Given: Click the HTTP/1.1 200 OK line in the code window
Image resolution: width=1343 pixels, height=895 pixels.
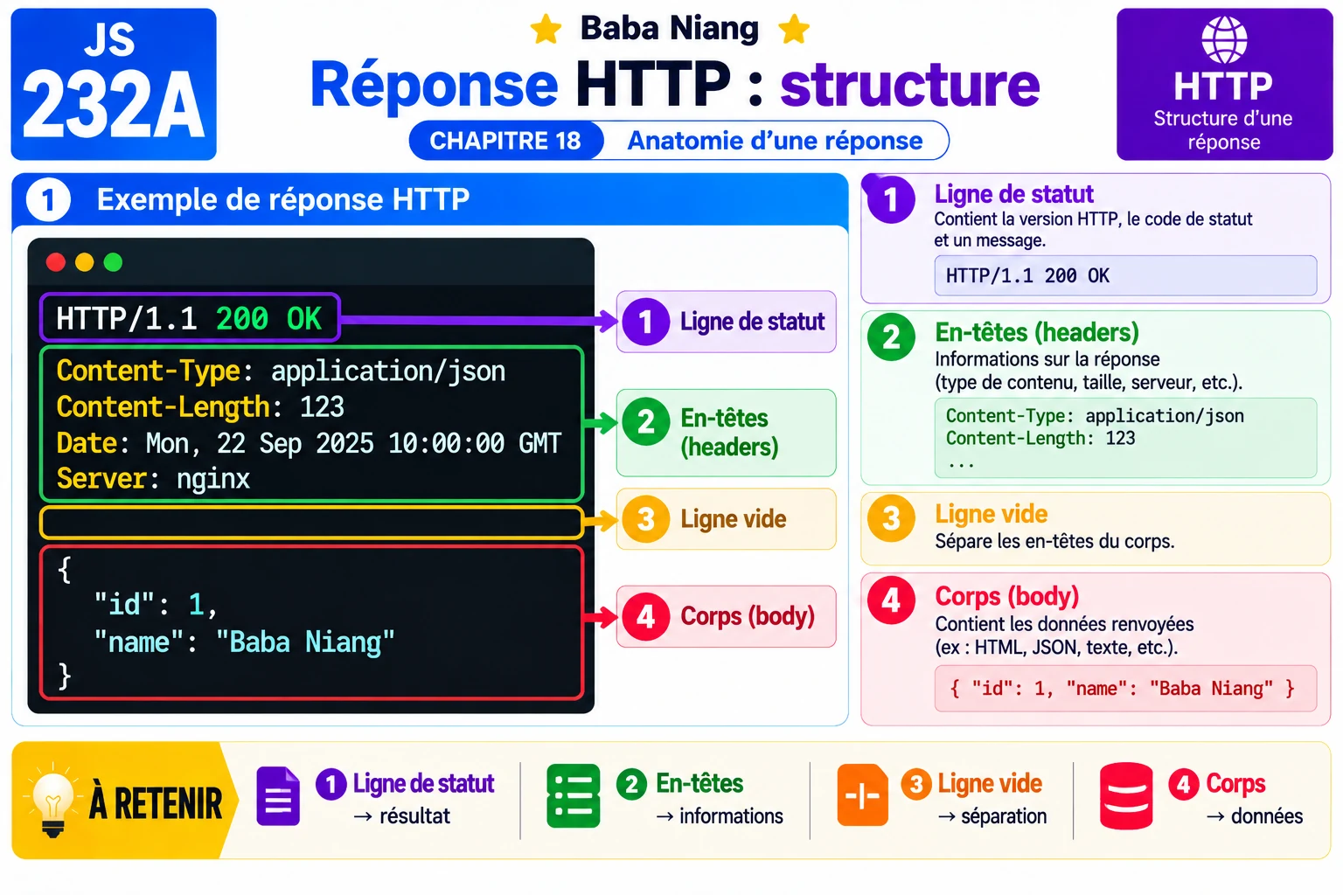Looking at the screenshot, I should coord(190,318).
